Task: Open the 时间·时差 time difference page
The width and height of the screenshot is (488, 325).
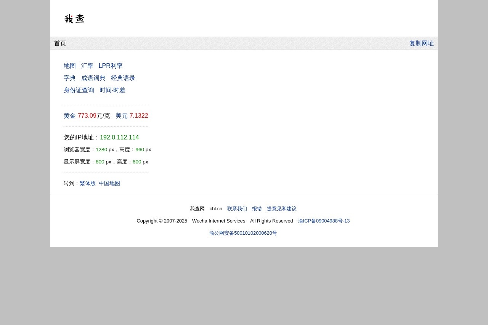Action: (112, 90)
